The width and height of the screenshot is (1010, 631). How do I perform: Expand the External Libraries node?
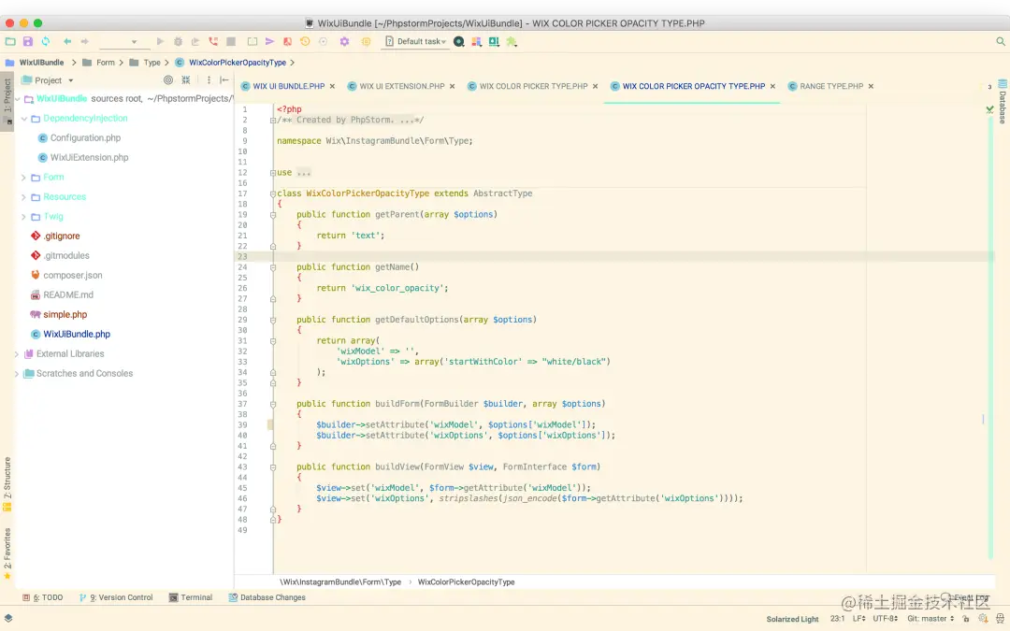pos(17,353)
